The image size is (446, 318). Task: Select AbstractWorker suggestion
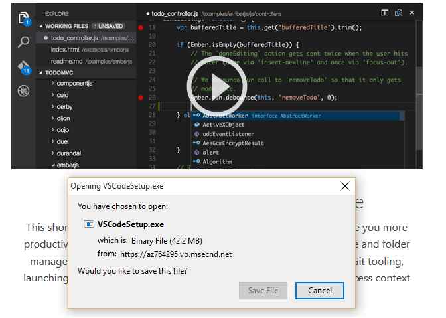(297, 116)
